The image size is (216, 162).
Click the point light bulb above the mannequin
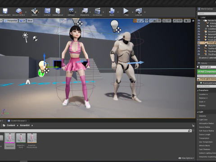point(114,26)
